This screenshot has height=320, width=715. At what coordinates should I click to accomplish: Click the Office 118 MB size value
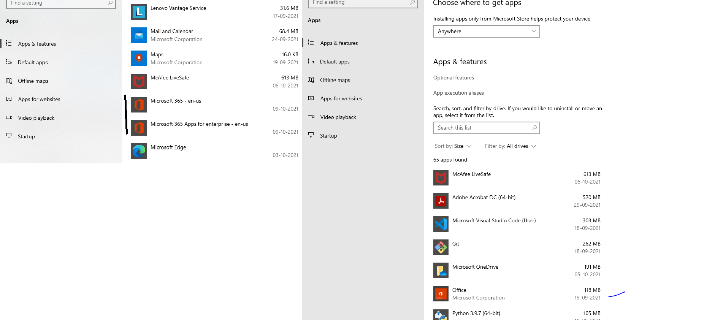click(x=592, y=290)
